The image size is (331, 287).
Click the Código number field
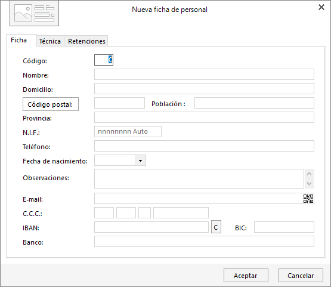tap(104, 60)
